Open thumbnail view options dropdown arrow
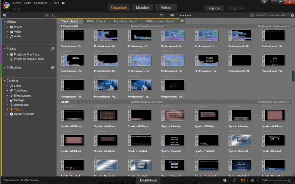This screenshot has height=184, width=295. (247, 180)
